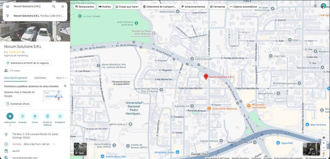Filter map by Farmacias
Image resolution: width=330 pixels, height=159 pixels.
pyautogui.click(x=218, y=7)
